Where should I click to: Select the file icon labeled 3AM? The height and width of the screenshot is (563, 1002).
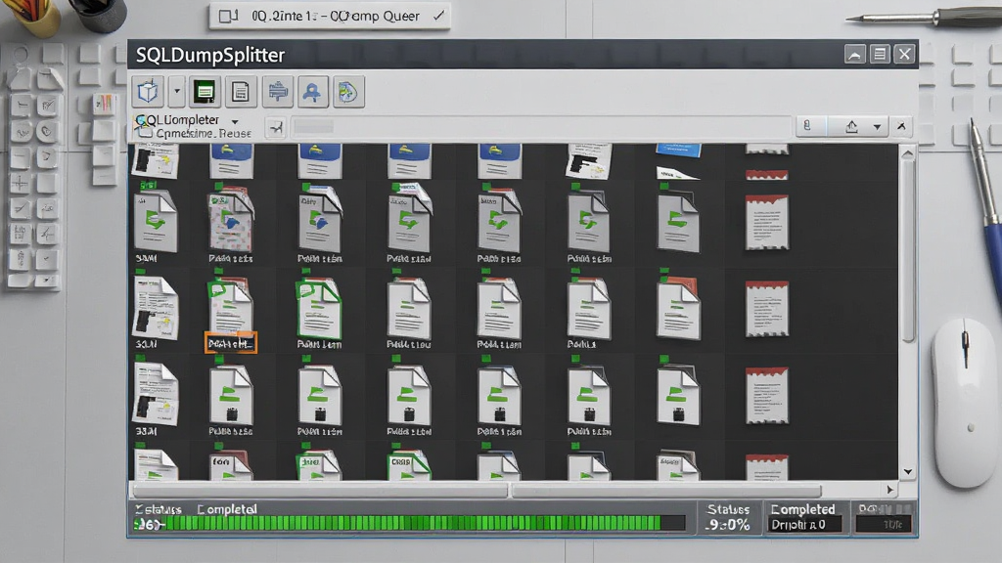click(x=156, y=222)
